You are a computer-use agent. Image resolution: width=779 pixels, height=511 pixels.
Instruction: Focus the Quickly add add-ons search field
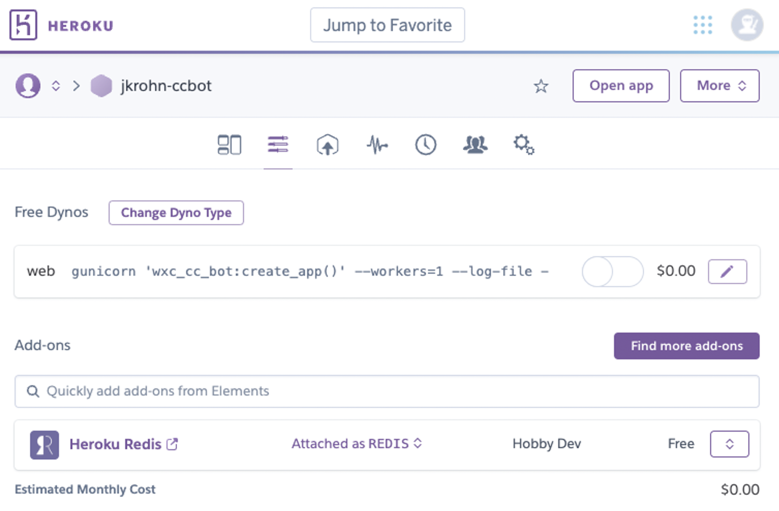[387, 392]
